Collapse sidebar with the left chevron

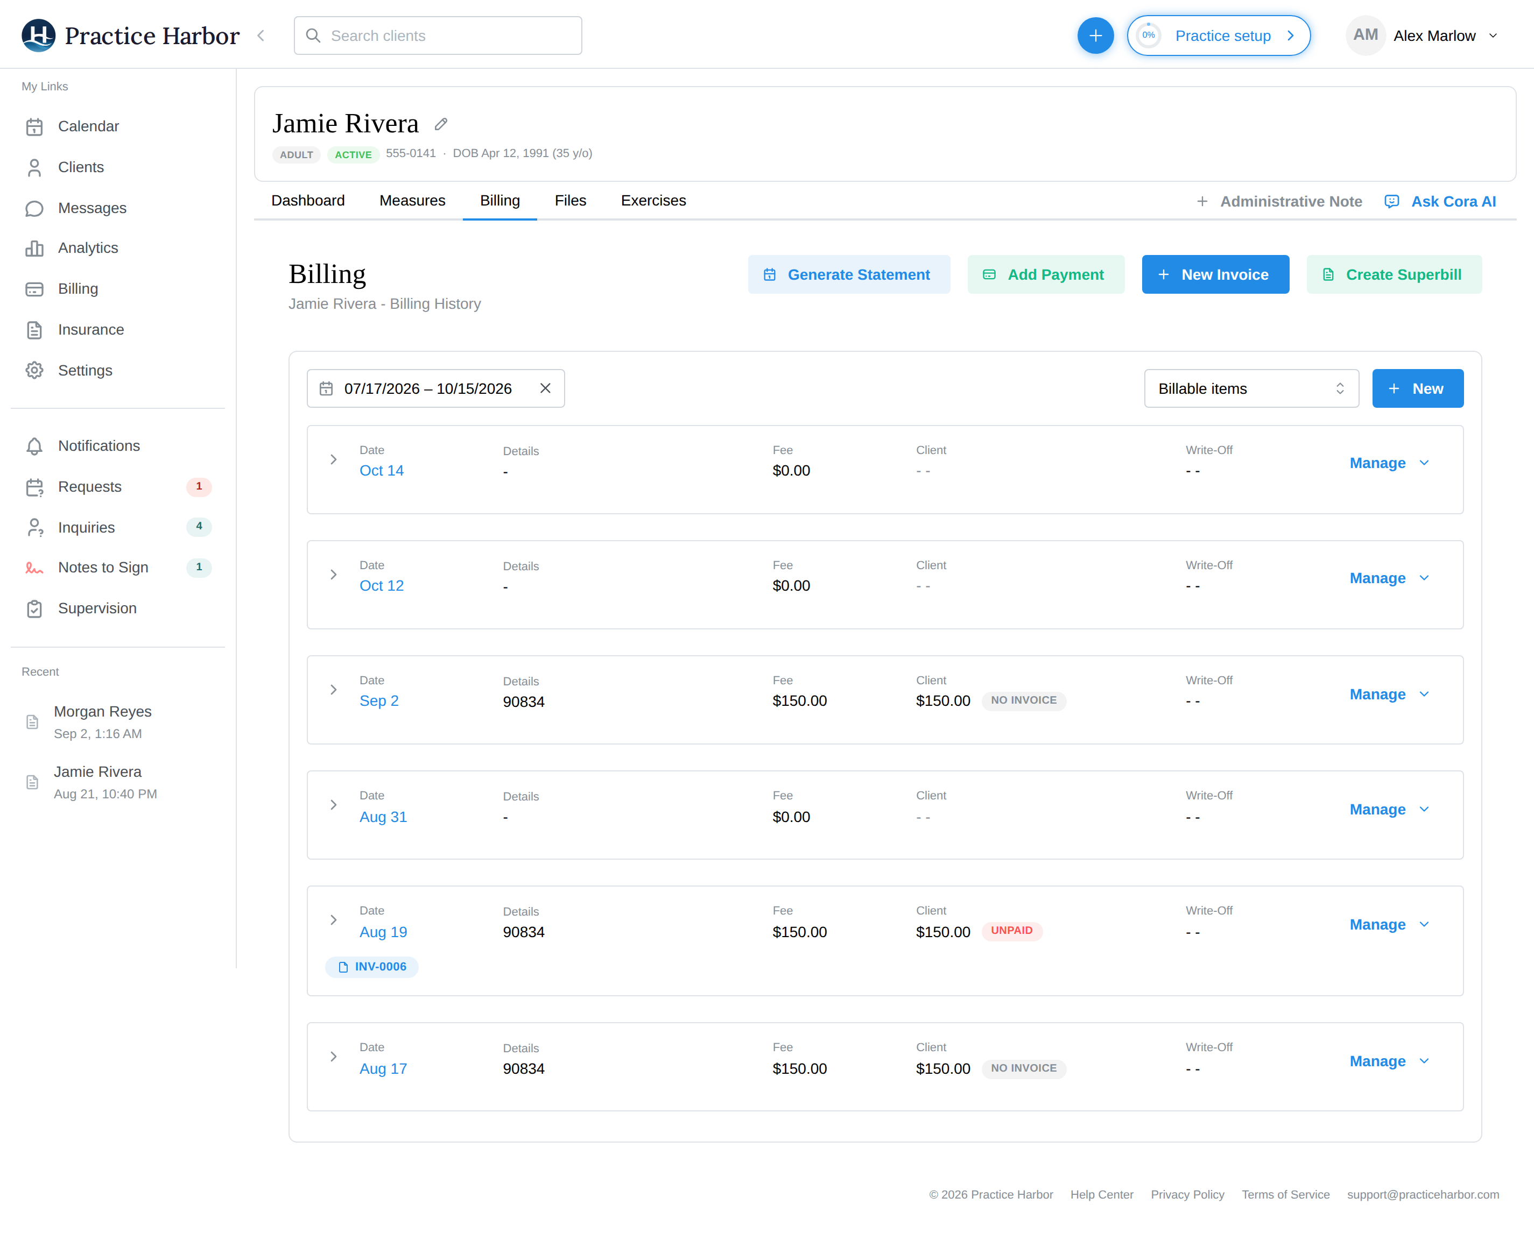(261, 36)
